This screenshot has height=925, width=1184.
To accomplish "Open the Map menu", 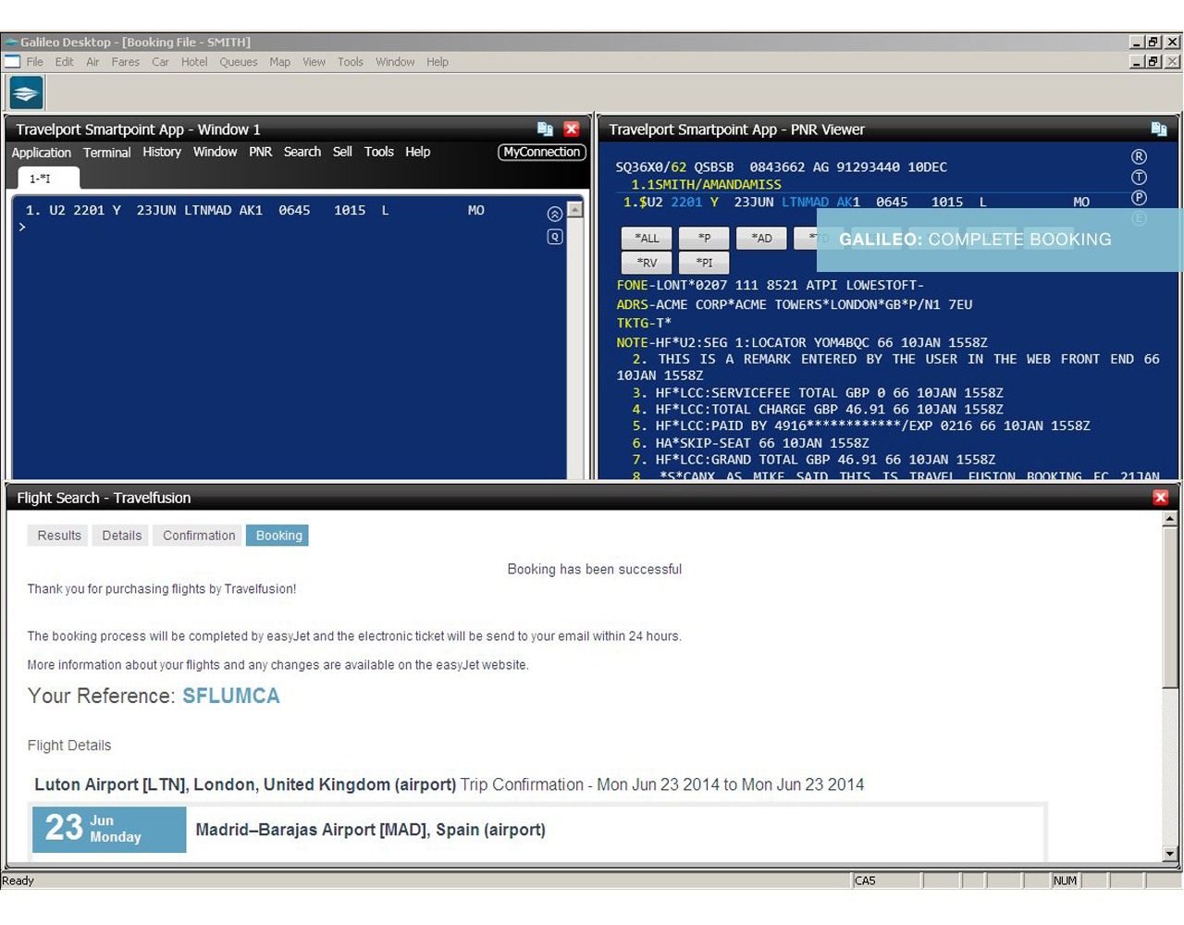I will click(x=280, y=62).
